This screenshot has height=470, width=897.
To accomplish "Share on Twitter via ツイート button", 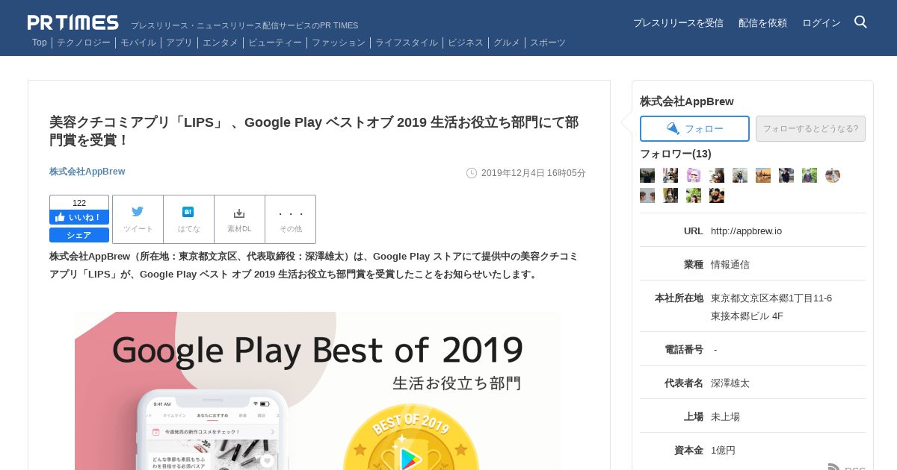I will [x=138, y=219].
